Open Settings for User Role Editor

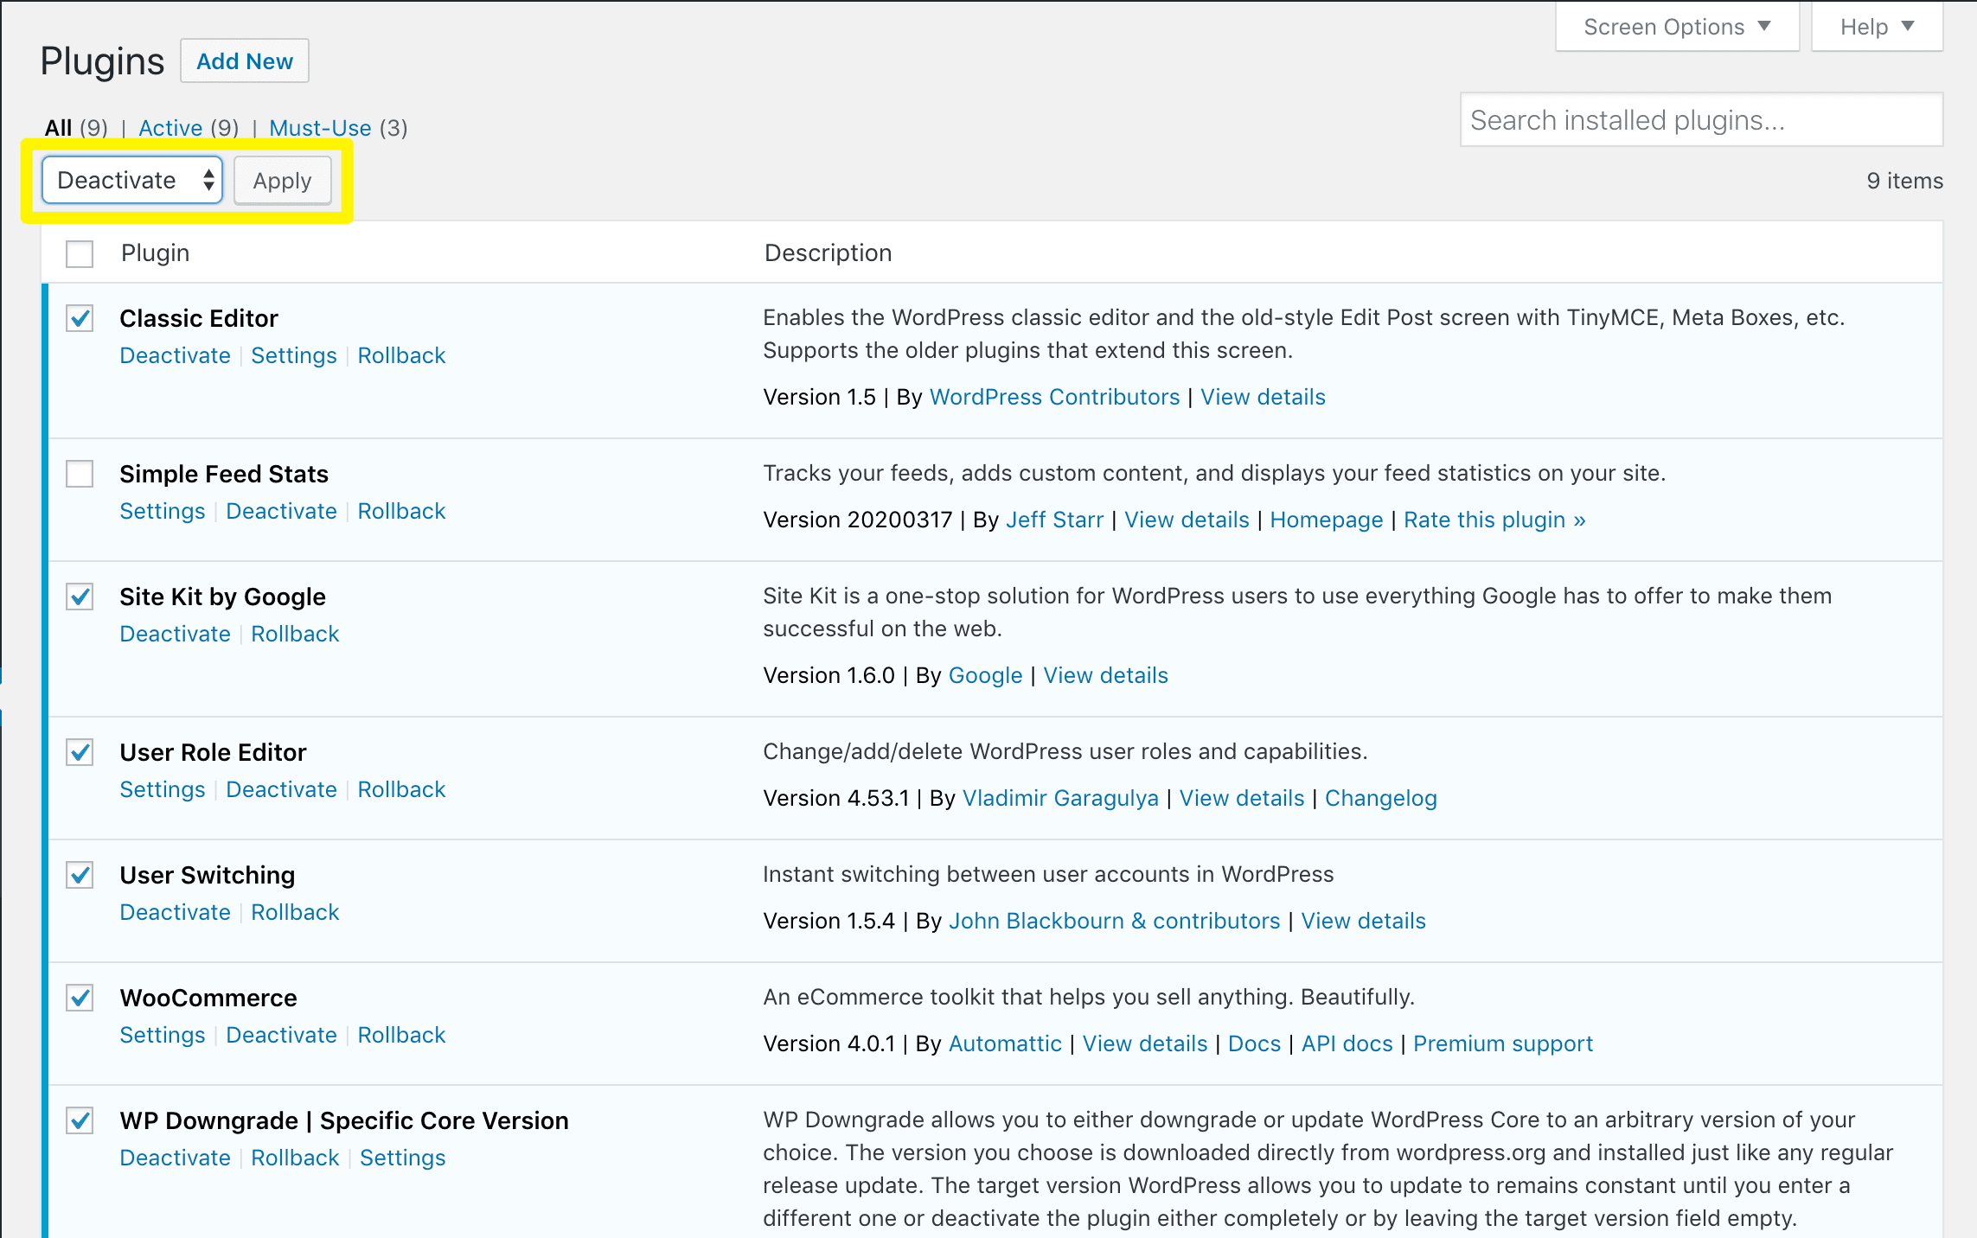[x=163, y=788]
